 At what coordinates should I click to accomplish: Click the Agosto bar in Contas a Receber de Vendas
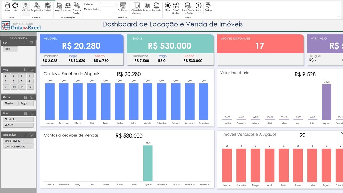pyautogui.click(x=148, y=164)
